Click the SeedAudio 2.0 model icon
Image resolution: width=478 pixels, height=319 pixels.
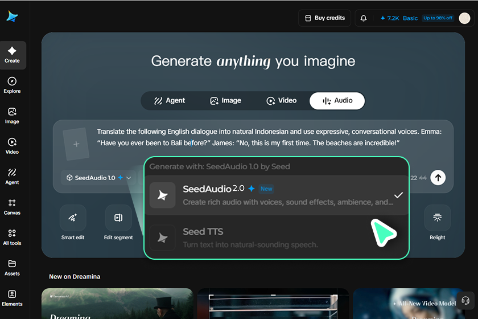click(163, 195)
